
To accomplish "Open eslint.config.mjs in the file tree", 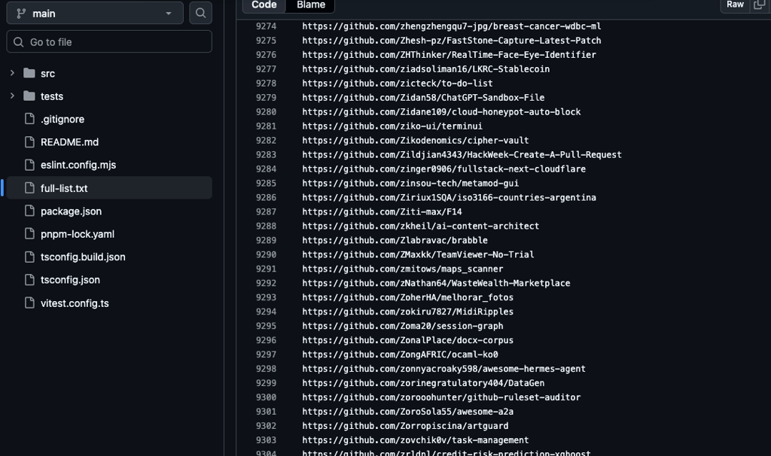I will [78, 165].
